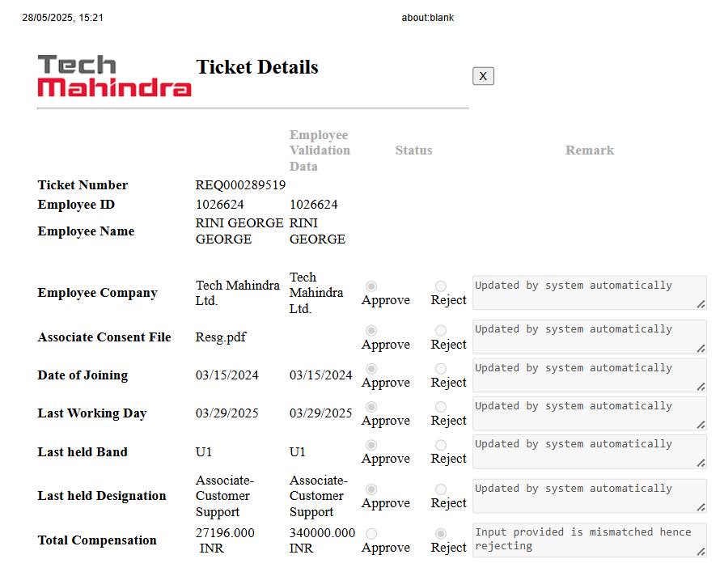Choose Approve for Associate Consent File
Screen dimensions: 720x576
371,331
